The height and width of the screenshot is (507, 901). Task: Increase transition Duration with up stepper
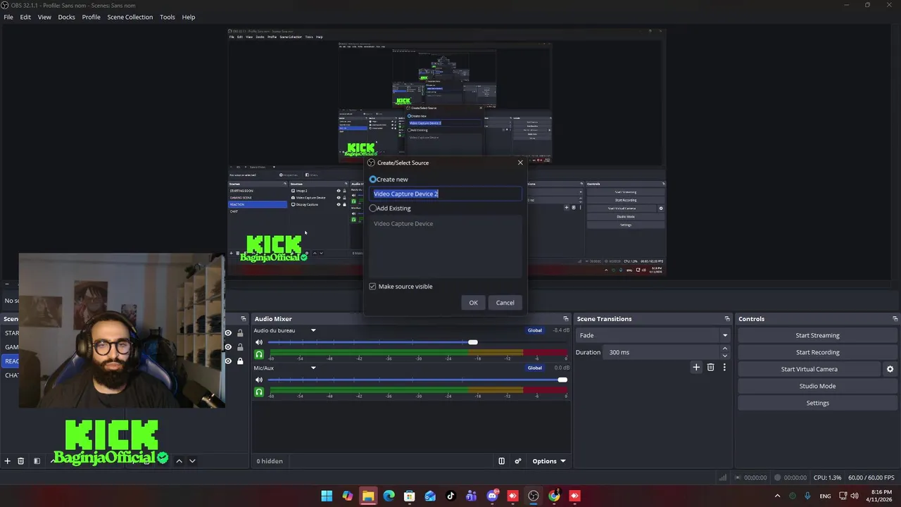(725, 349)
